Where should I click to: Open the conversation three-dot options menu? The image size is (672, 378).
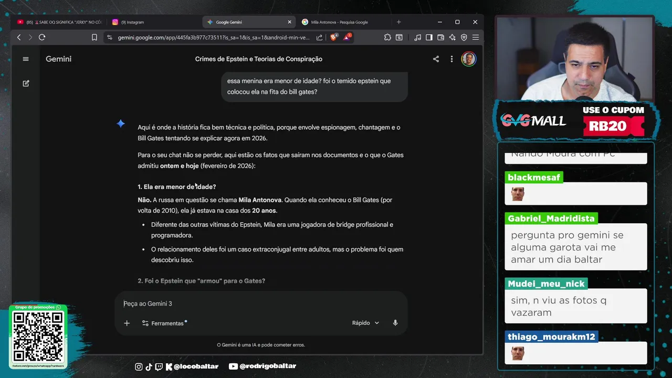tap(451, 59)
